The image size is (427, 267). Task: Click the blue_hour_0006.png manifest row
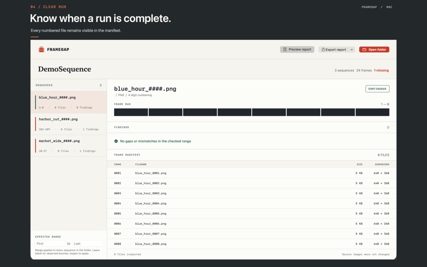coord(251,224)
